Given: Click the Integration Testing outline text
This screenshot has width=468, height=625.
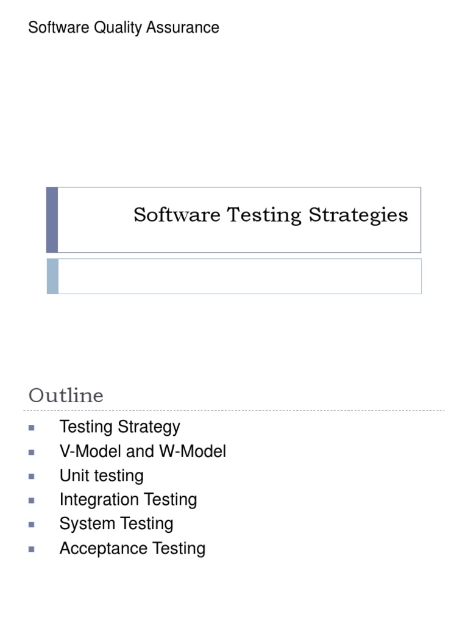Looking at the screenshot, I should [128, 500].
